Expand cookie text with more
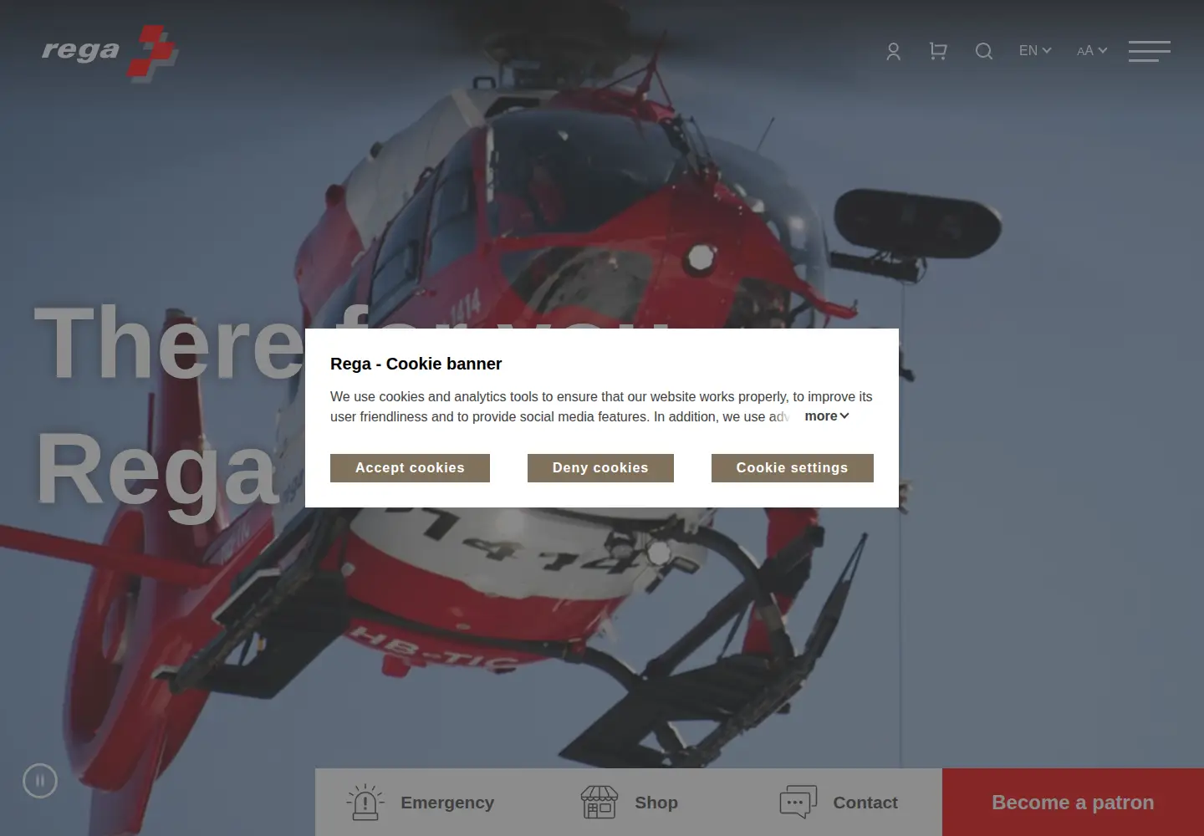The height and width of the screenshot is (836, 1204). point(827,416)
